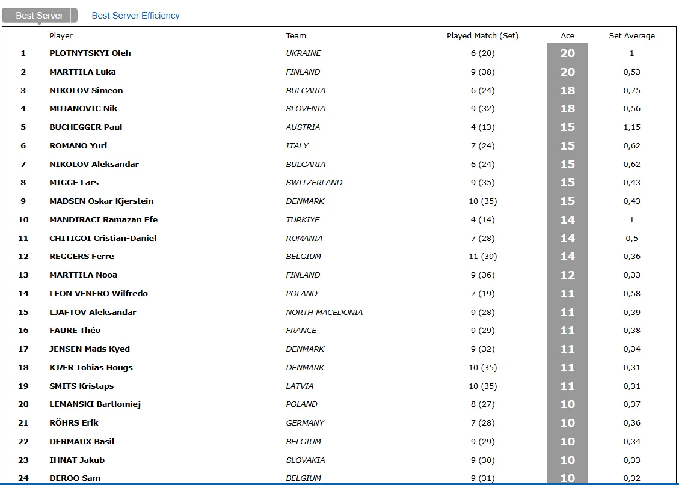
Task: Open player ROMANO Yuri
Action: [78, 146]
